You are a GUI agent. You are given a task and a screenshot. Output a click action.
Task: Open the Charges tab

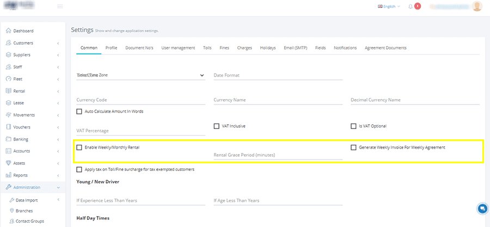tap(244, 48)
